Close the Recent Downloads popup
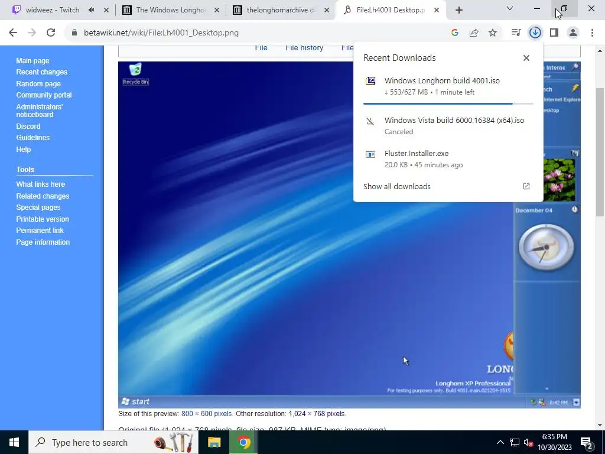Viewport: 605px width, 454px height. pos(526,58)
